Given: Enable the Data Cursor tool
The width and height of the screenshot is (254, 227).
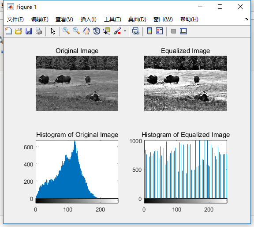Looking at the screenshot, I should [x=107, y=31].
